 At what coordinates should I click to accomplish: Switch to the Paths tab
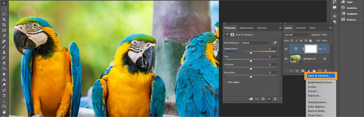click(x=312, y=28)
